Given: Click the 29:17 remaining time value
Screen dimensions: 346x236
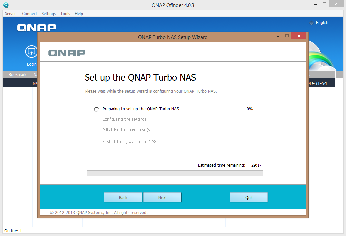Looking at the screenshot, I should click(257, 165).
